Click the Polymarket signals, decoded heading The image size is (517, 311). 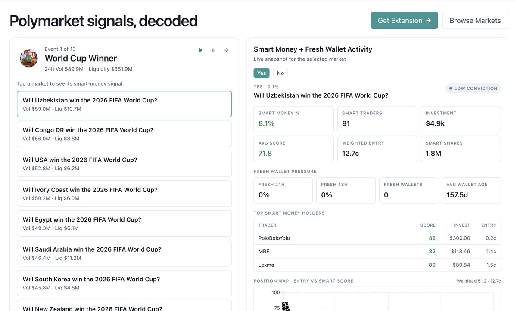(103, 21)
